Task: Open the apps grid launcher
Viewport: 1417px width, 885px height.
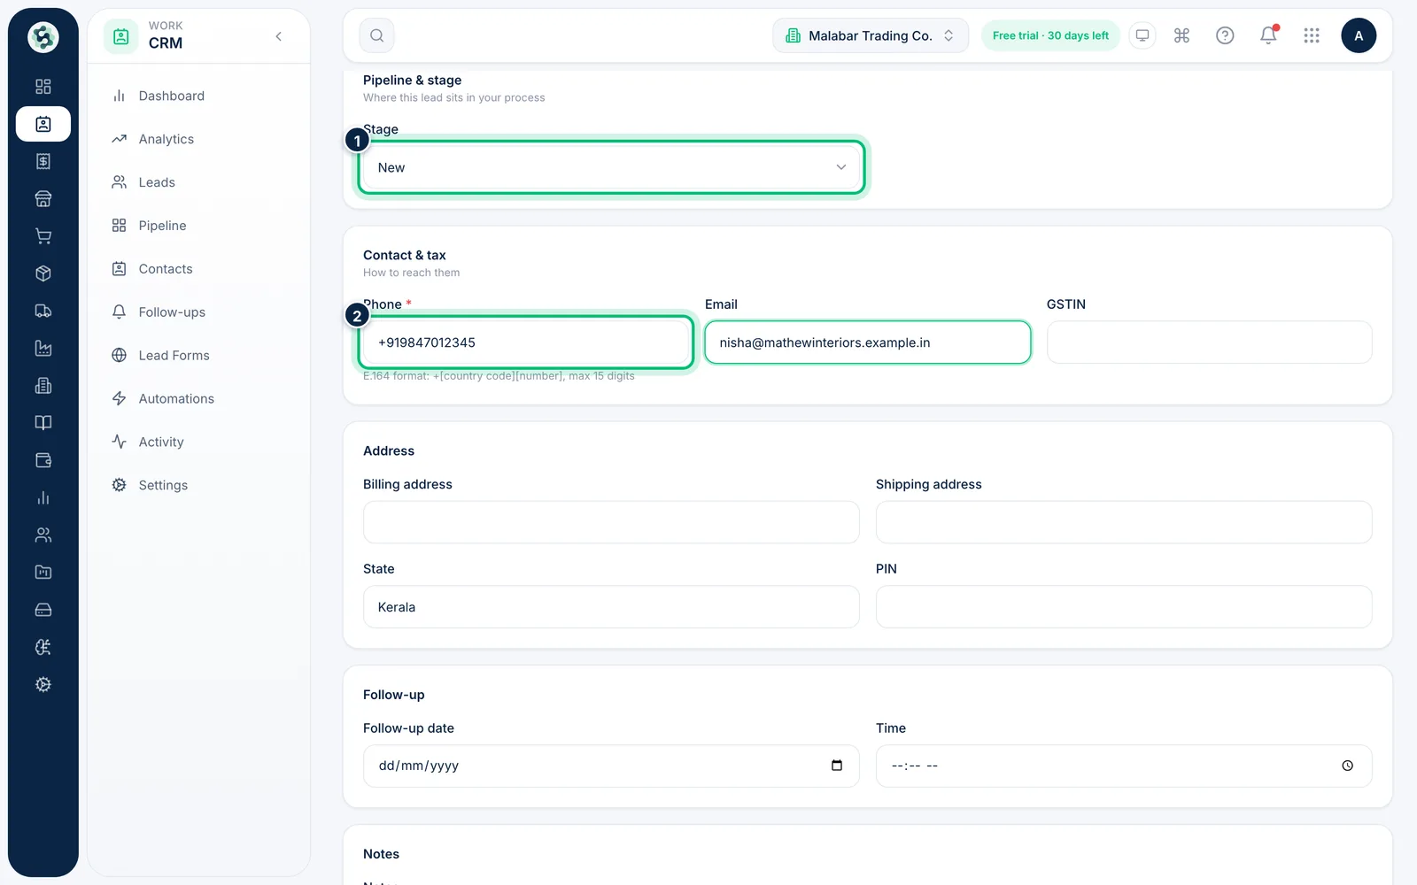Action: [1312, 35]
